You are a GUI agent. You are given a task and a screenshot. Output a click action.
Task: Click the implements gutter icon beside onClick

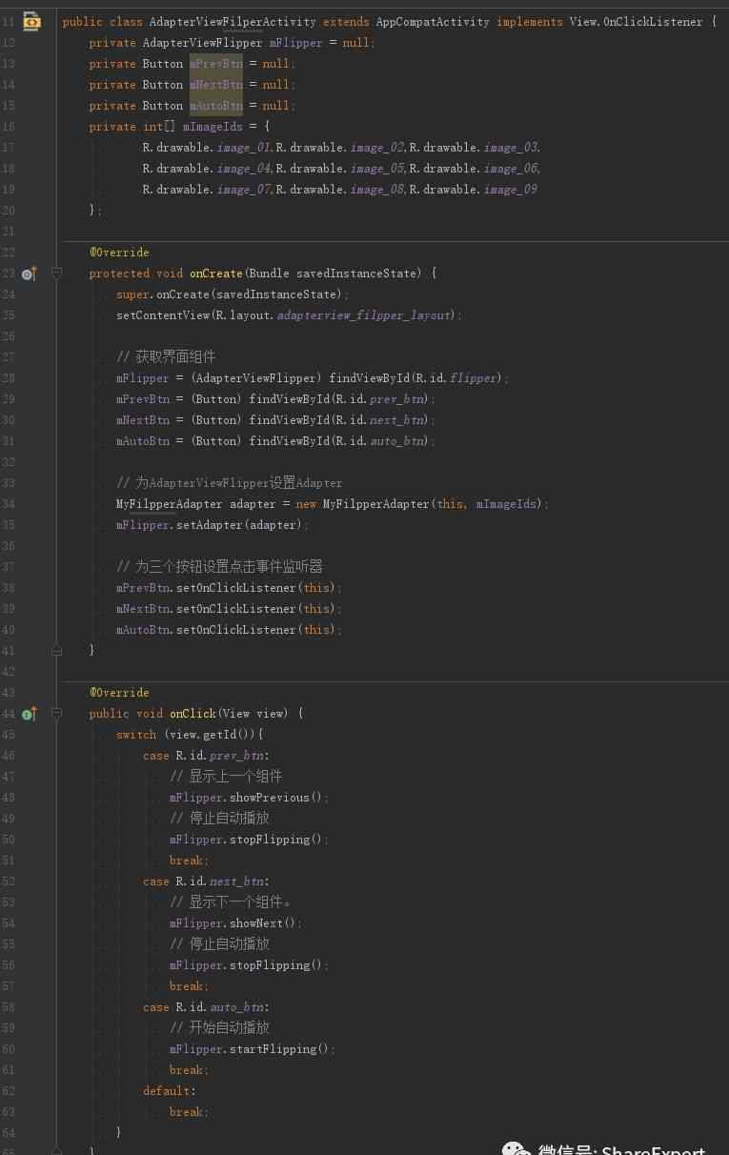(x=30, y=714)
